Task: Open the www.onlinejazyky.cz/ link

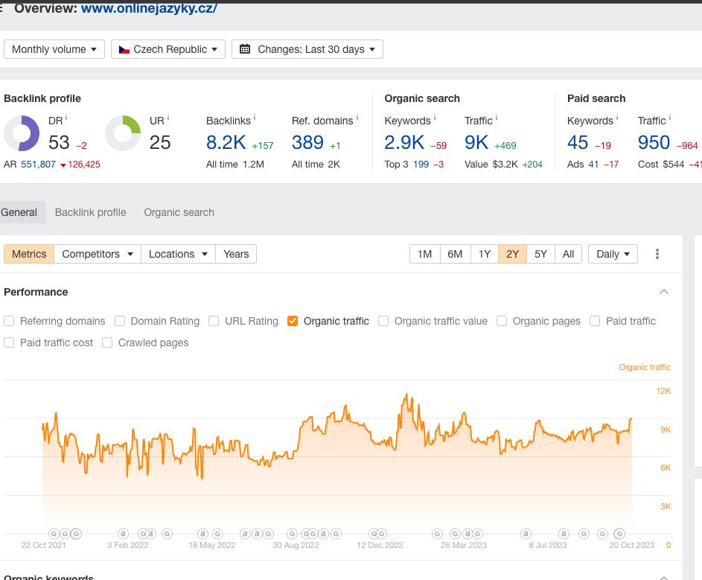Action: (x=149, y=8)
